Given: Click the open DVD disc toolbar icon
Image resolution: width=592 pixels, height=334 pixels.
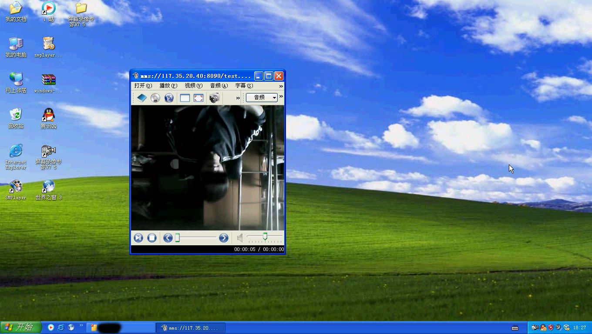Looking at the screenshot, I should tap(155, 98).
